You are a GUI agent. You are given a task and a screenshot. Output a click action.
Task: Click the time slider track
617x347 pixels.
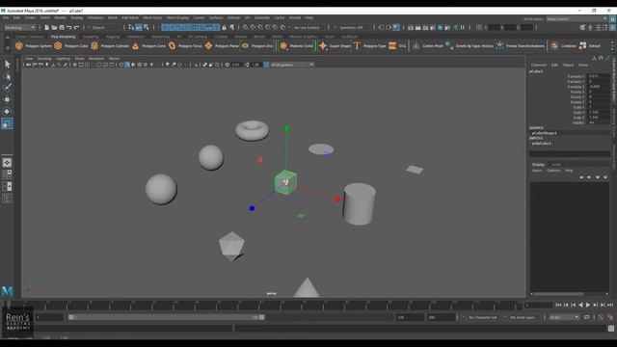[262, 305]
